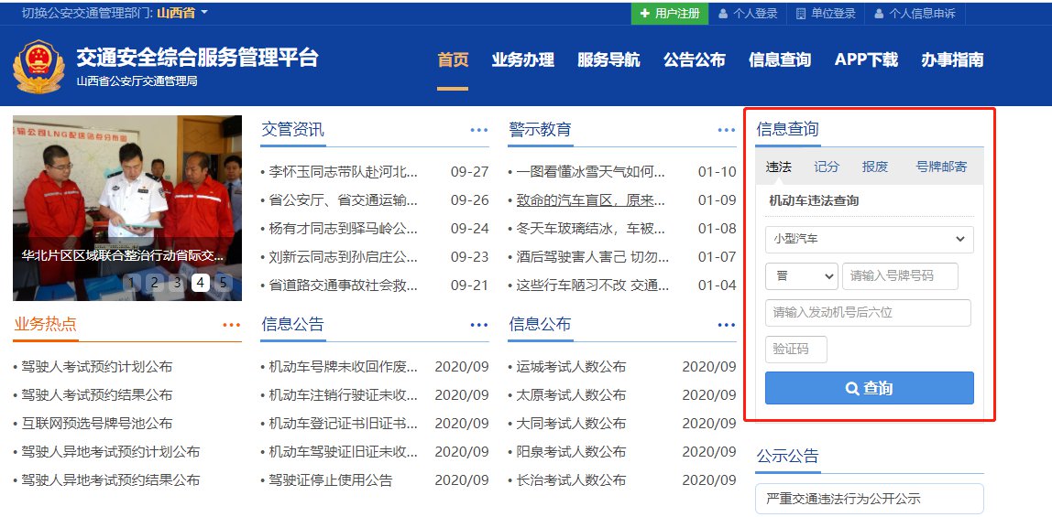Click 信息公布 three-dot more icon
Viewport: 1052px width, 517px height.
tap(727, 325)
